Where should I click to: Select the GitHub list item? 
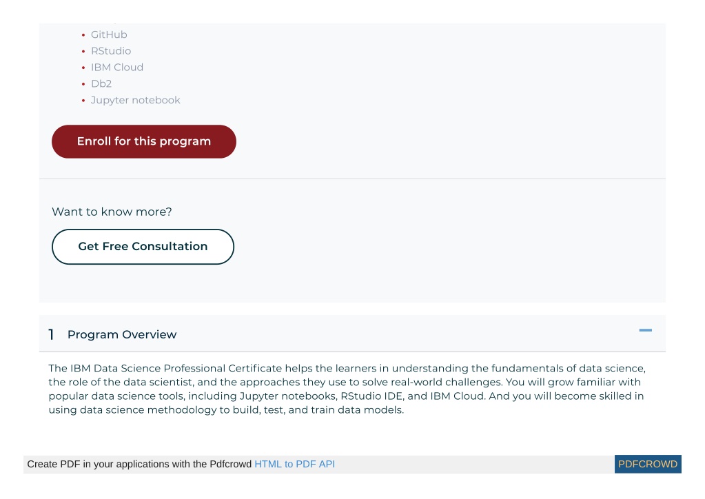[x=109, y=34]
